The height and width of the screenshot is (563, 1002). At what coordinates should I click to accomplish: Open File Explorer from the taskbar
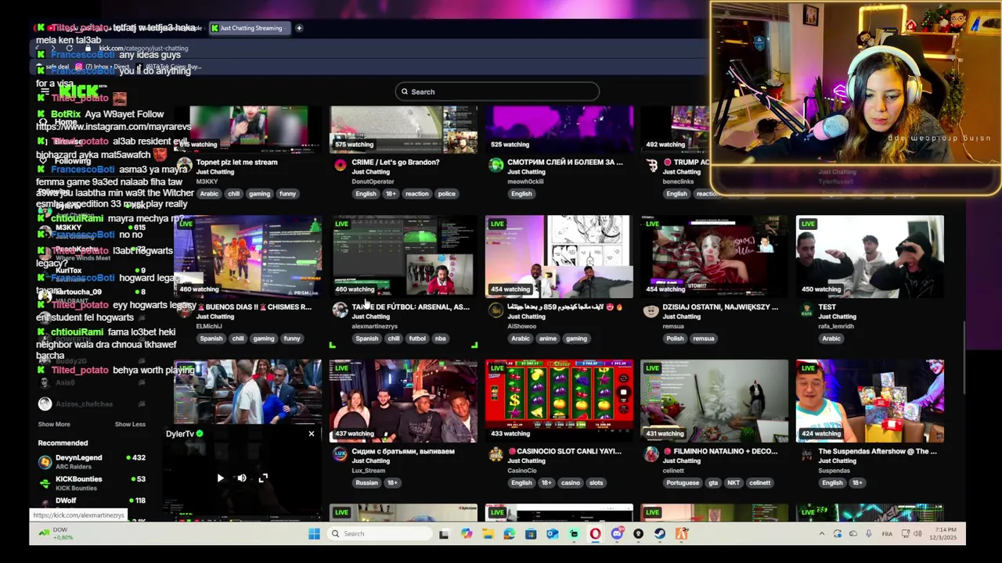488,533
